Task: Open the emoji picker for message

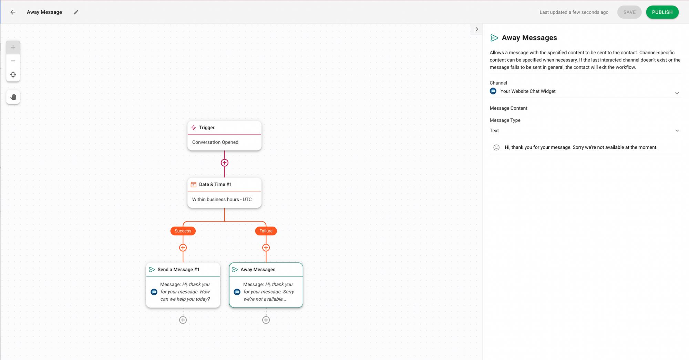Action: (496, 148)
